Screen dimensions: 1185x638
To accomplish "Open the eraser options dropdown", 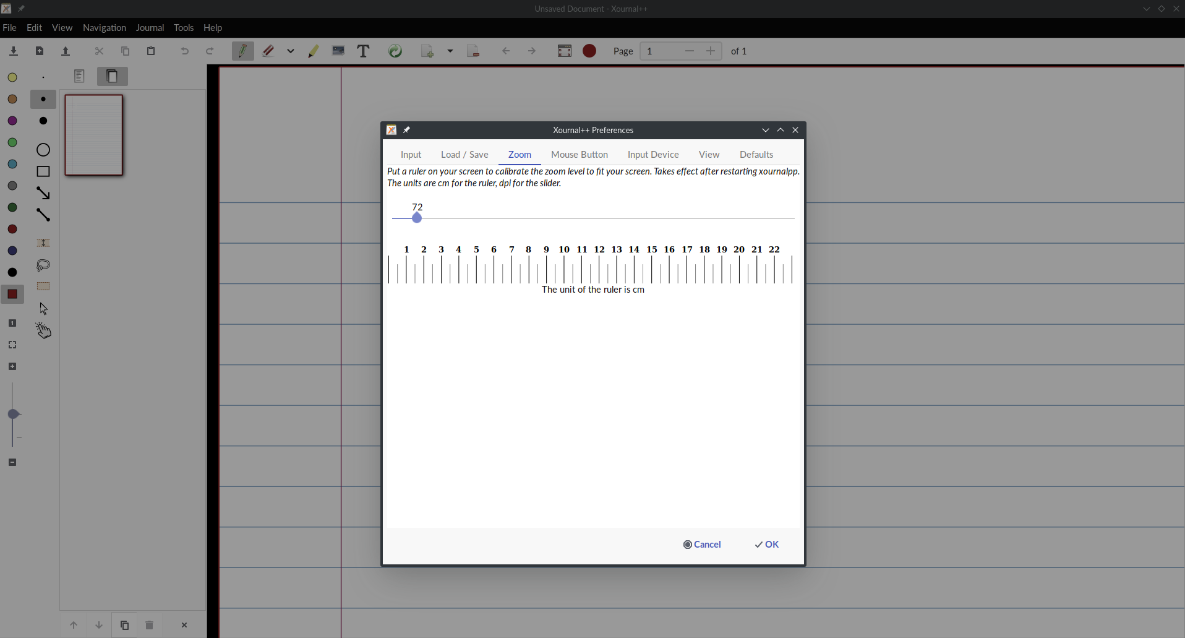I will pos(290,51).
